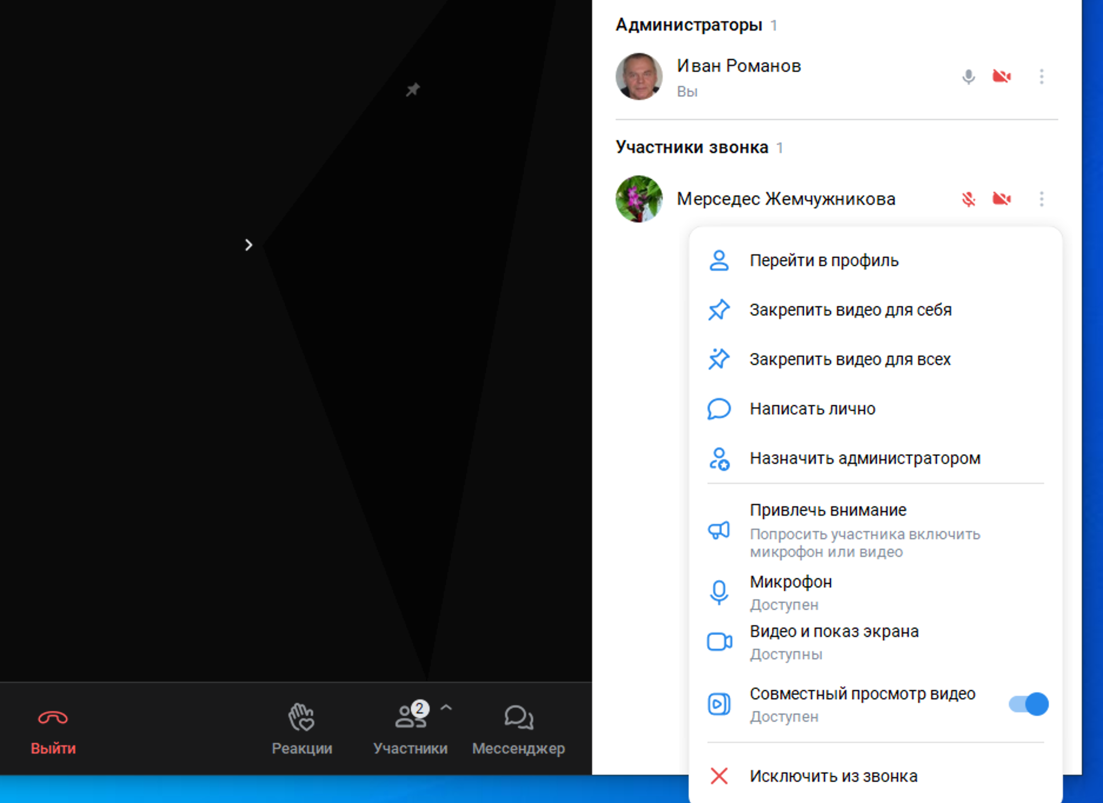The image size is (1103, 803).
Task: Collapse the side panel with the right chevron
Action: tap(248, 245)
